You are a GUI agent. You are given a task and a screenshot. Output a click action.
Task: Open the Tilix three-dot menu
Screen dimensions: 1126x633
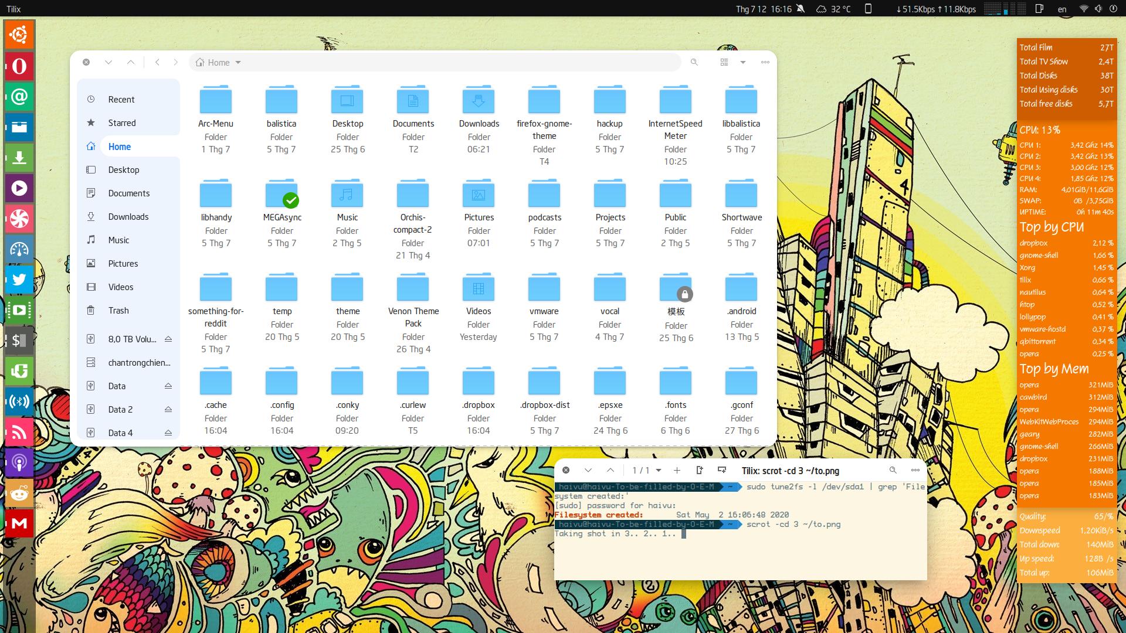[x=915, y=470]
